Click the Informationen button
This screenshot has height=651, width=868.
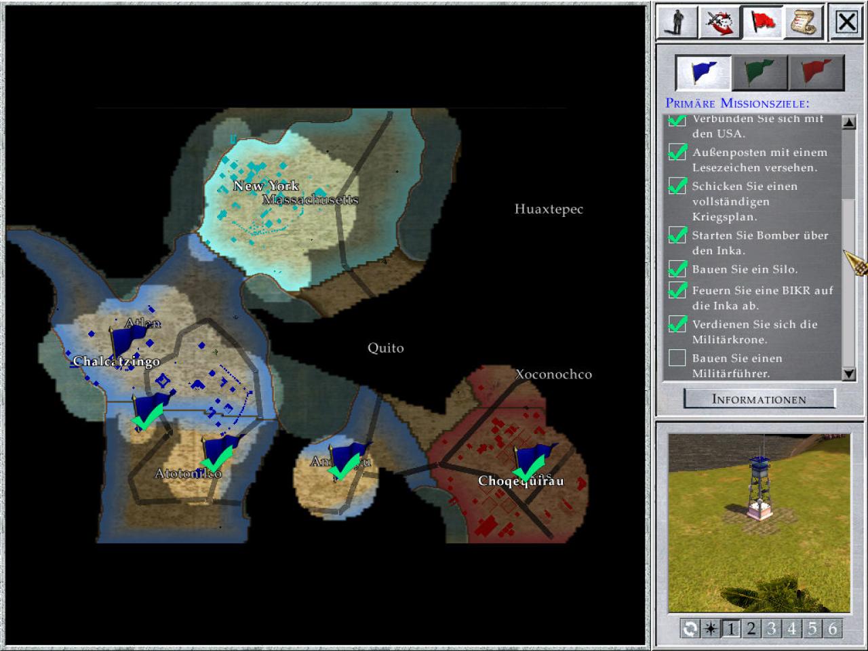[x=759, y=399]
